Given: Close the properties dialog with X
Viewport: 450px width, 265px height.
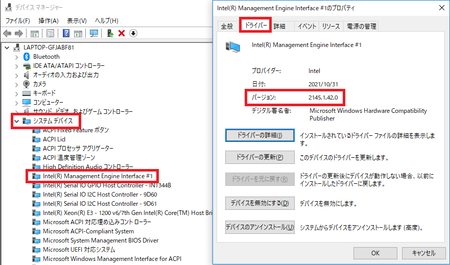Looking at the screenshot, I should (442, 8).
